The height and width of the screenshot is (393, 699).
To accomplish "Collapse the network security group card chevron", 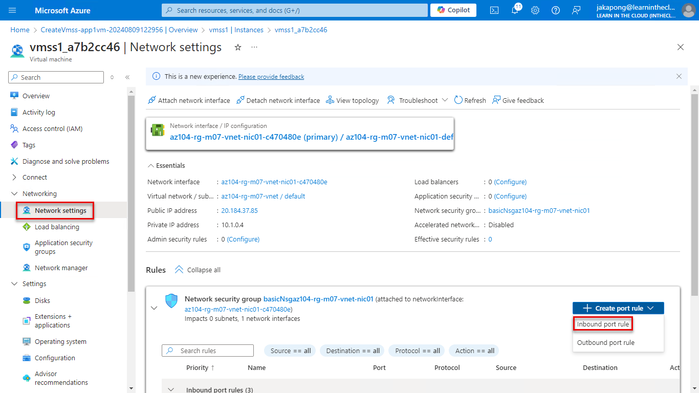I will click(154, 308).
